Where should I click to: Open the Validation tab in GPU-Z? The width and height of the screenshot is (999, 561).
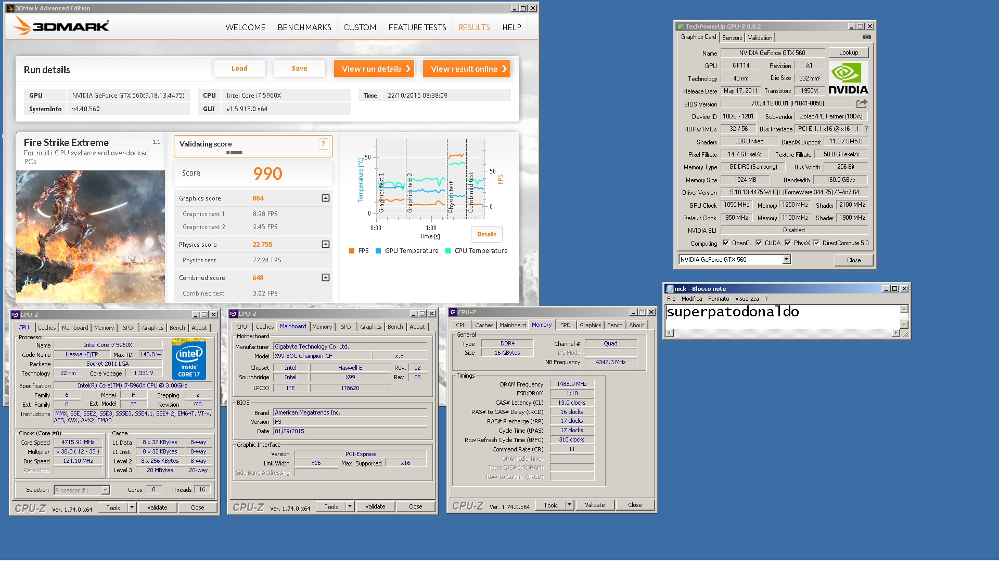click(x=760, y=38)
